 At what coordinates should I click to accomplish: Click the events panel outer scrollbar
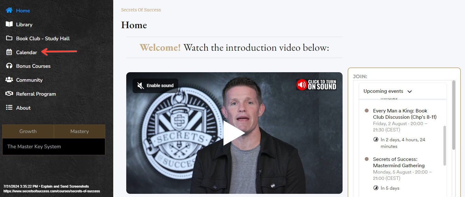[x=454, y=115]
